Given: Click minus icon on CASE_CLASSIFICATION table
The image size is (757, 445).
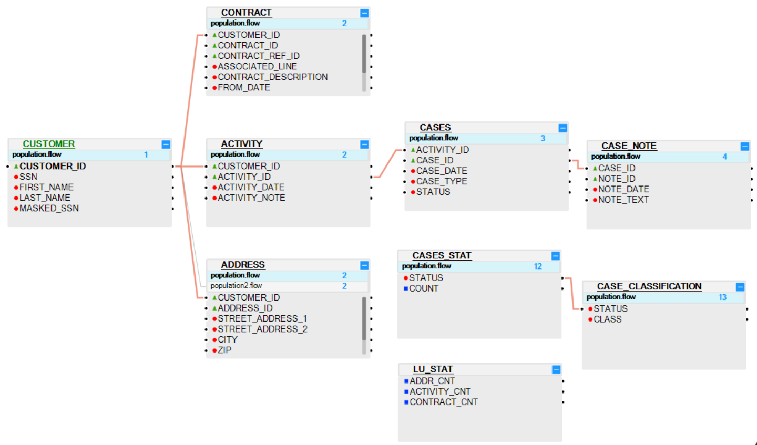Looking at the screenshot, I should click(740, 287).
